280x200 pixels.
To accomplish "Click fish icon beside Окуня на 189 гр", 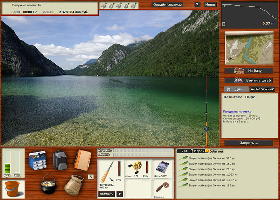I will 183,185.
